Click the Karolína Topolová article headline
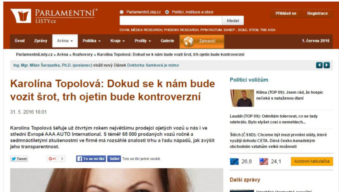This screenshot has width=339, height=192. [x=112, y=90]
